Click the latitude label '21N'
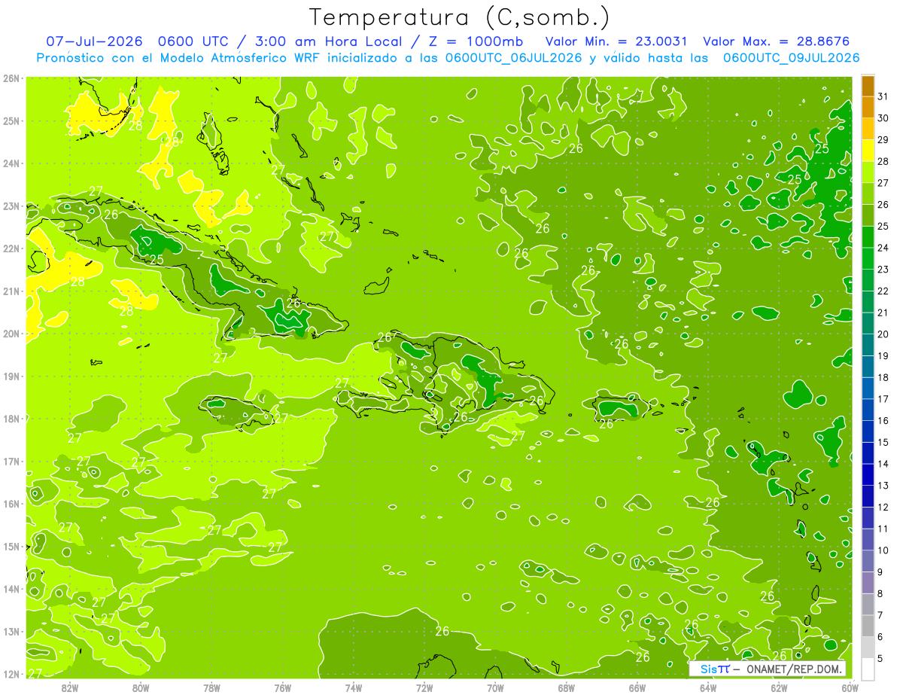 11,291
